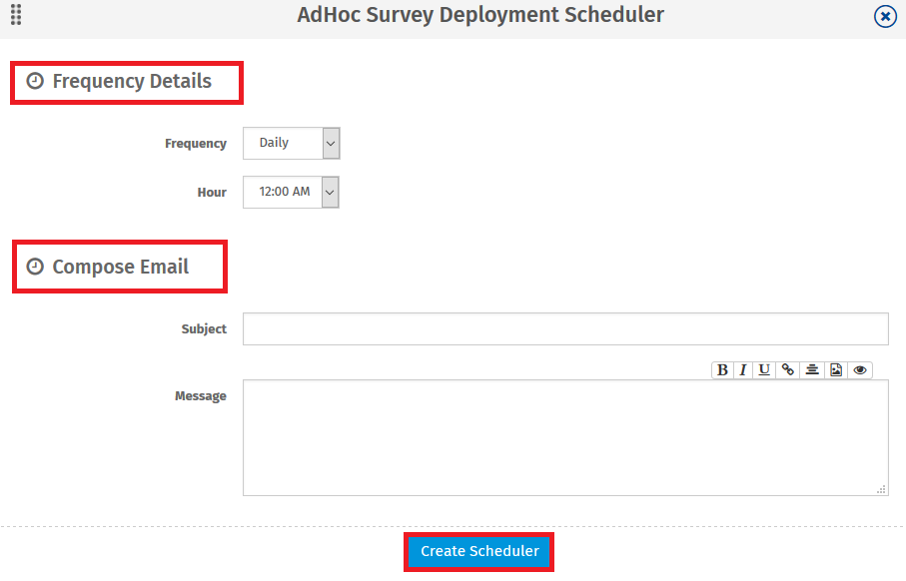Image resolution: width=906 pixels, height=581 pixels.
Task: Open the Frequency dropdown showing Daily
Action: 292,143
